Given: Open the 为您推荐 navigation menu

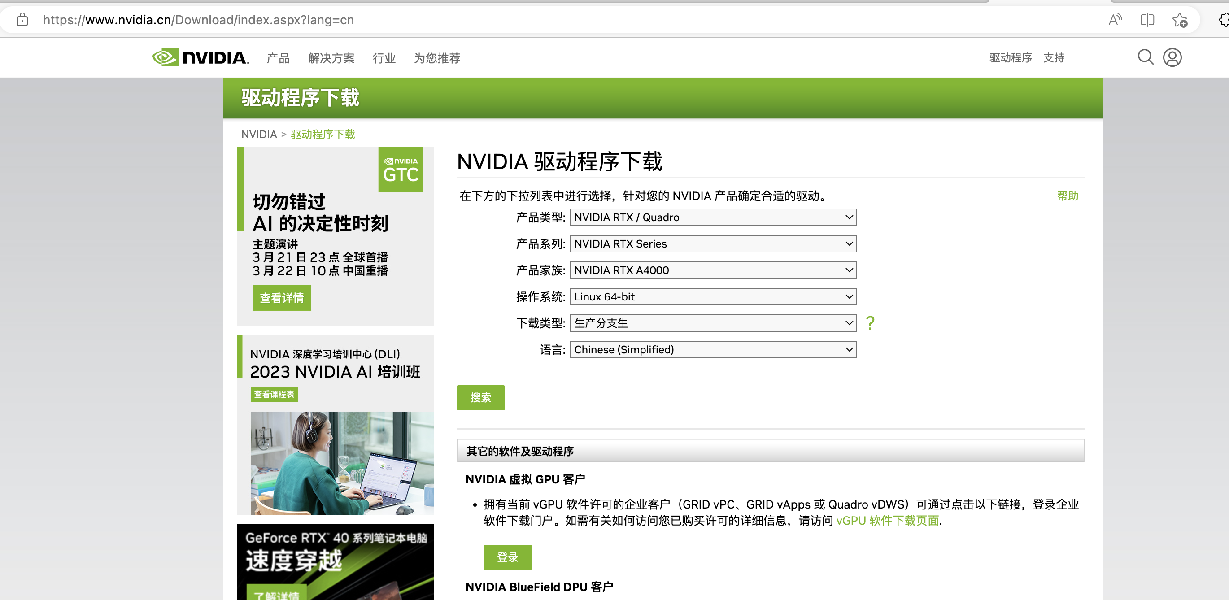Looking at the screenshot, I should pyautogui.click(x=437, y=58).
